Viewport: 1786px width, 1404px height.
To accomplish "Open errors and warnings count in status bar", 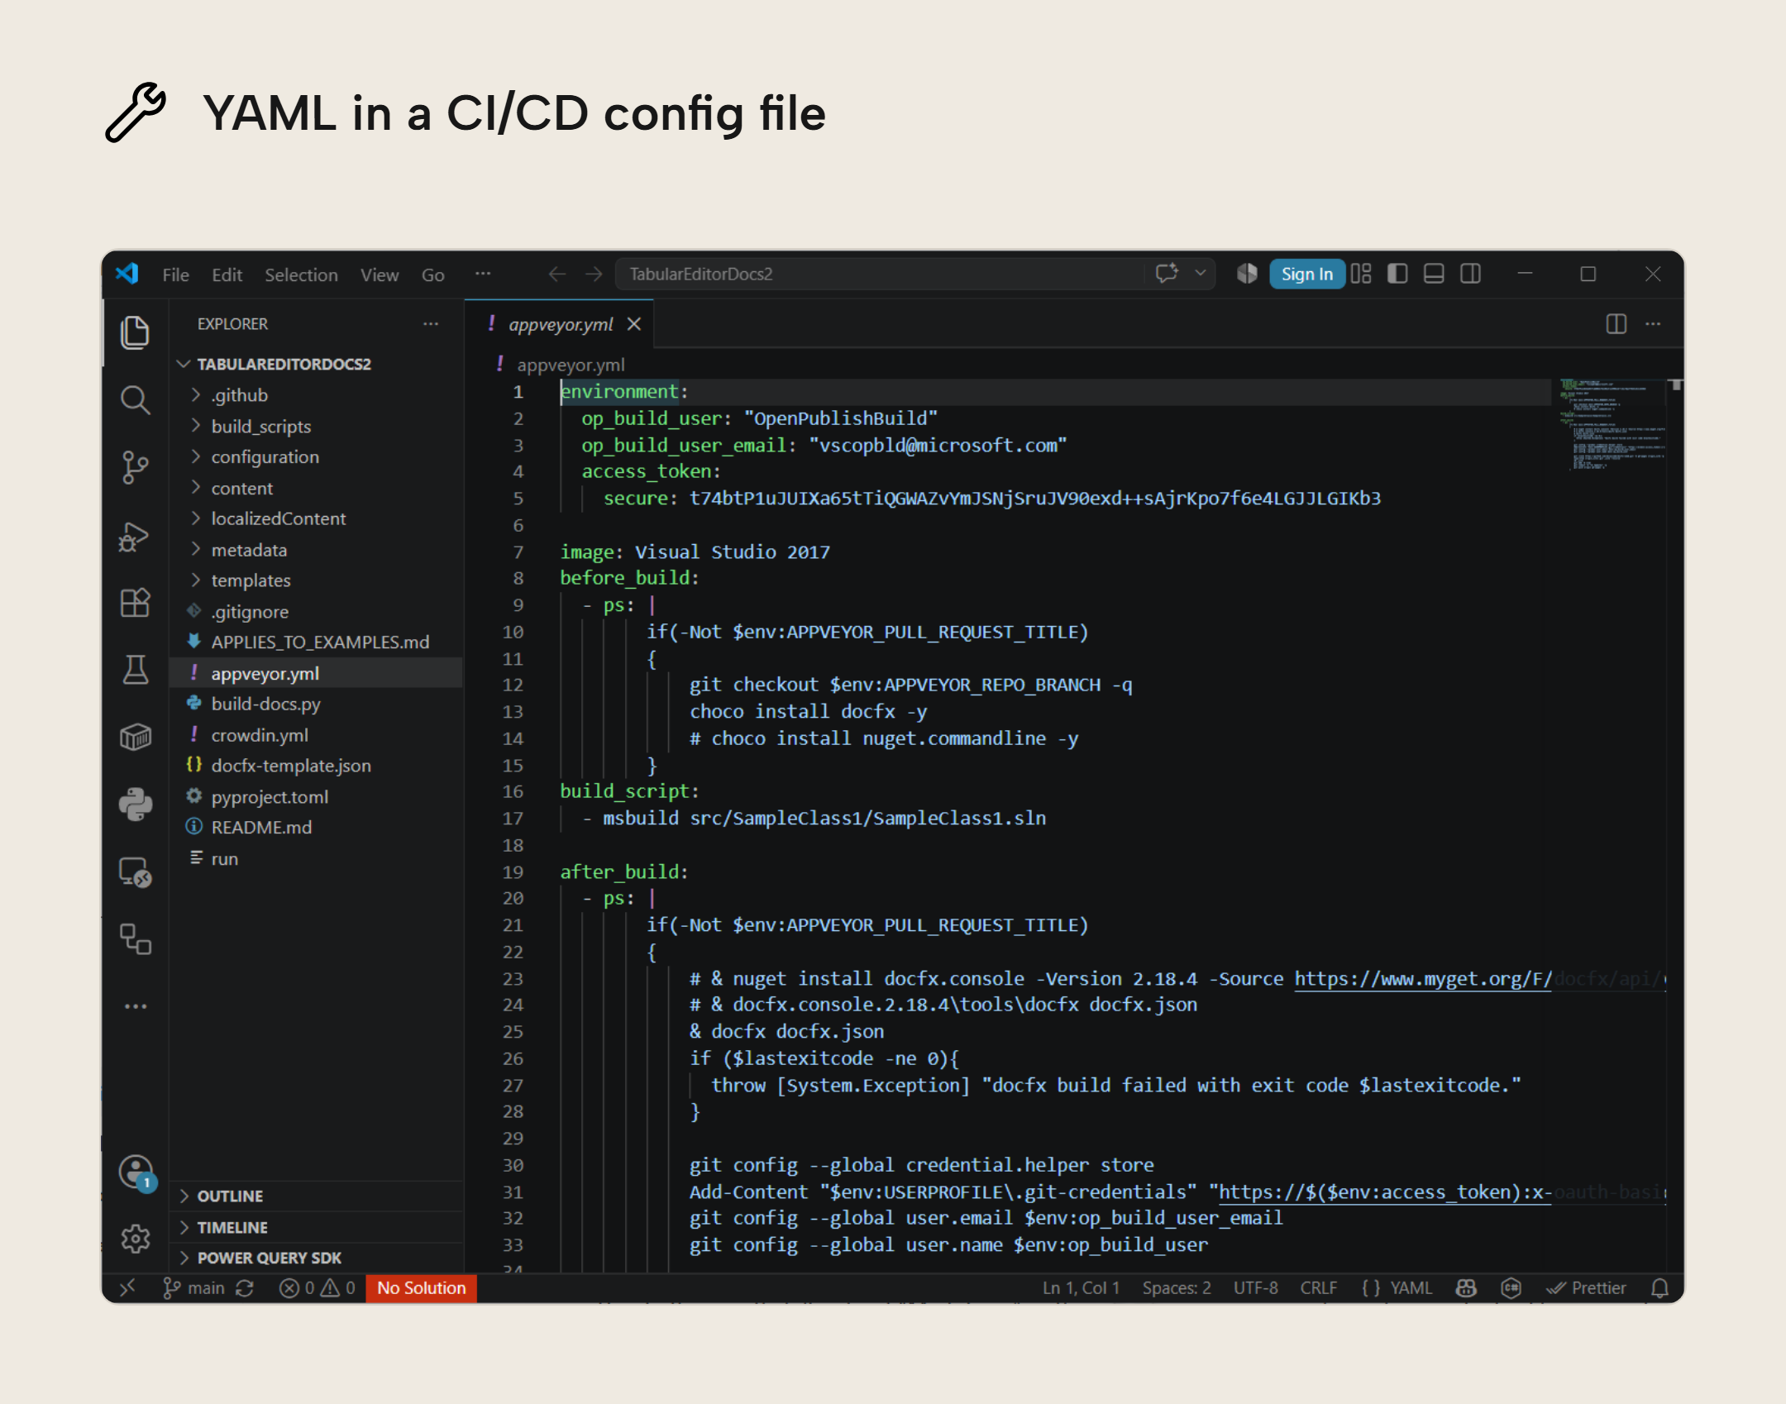I will click(x=318, y=1288).
